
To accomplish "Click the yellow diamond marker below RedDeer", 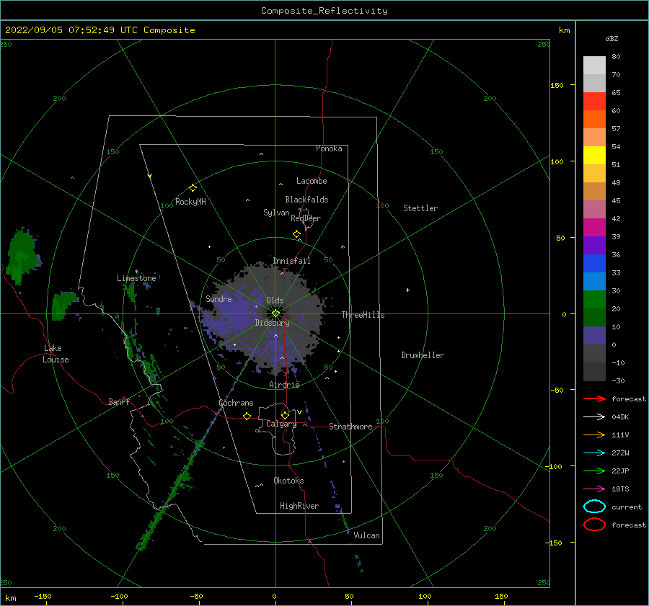I will (297, 234).
